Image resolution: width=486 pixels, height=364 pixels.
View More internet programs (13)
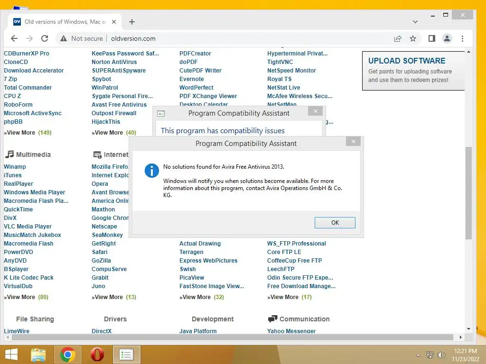tap(114, 297)
